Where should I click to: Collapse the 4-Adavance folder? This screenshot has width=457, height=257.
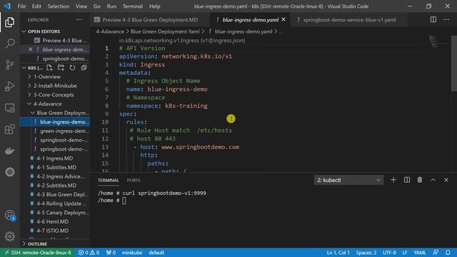[48, 104]
